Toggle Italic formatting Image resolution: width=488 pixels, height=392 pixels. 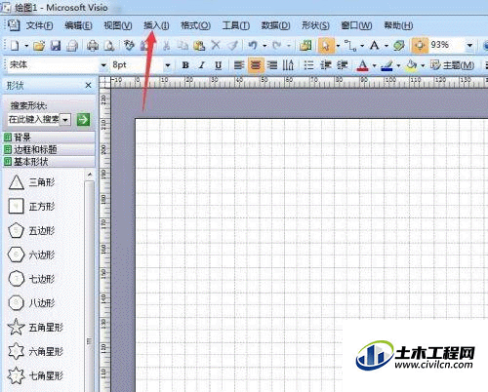[202, 65]
